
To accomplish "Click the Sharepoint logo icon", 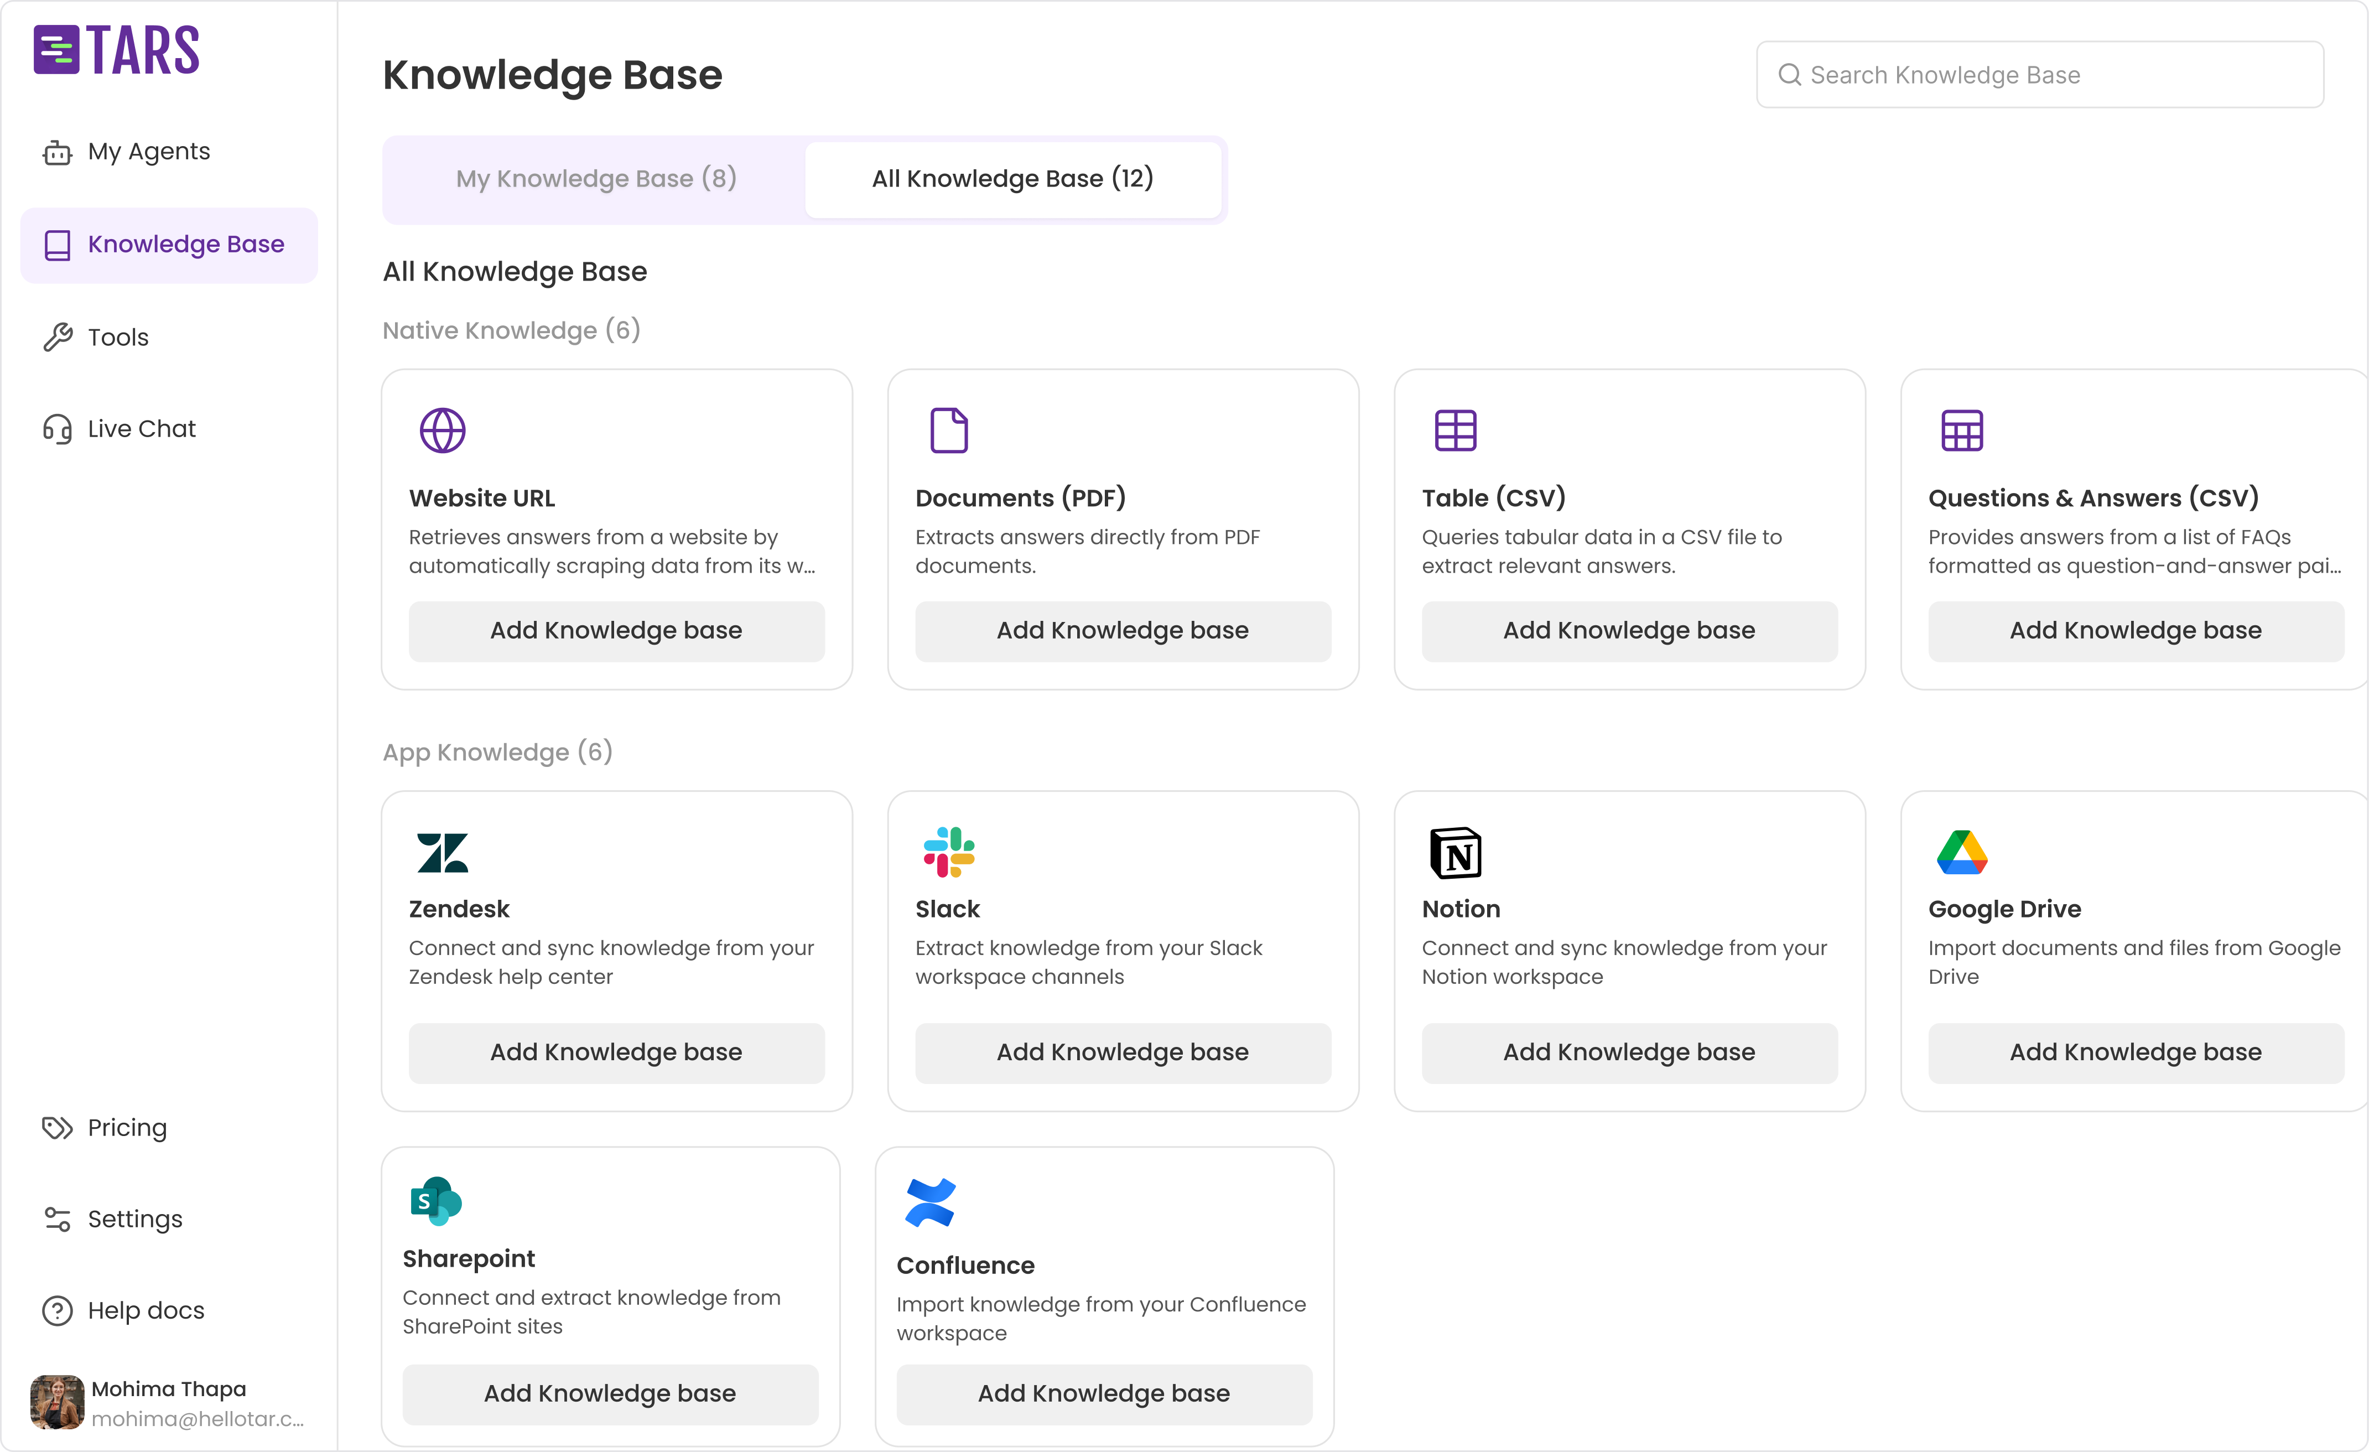I will tap(435, 1201).
